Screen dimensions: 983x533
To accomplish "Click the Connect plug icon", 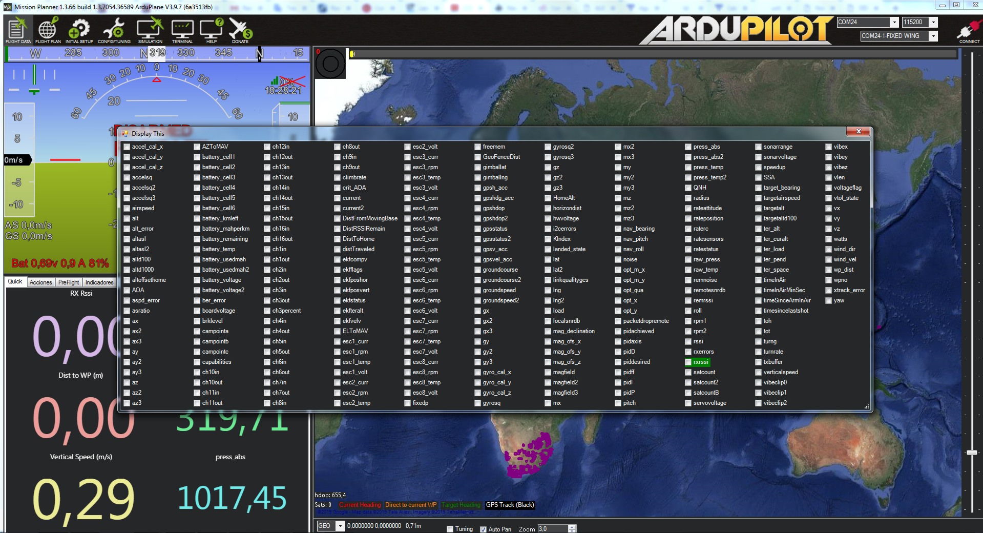I will [969, 30].
